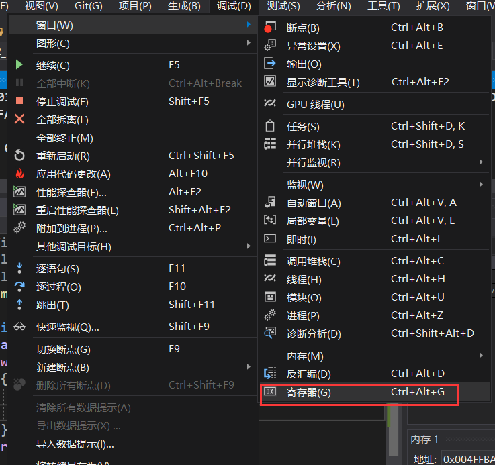Select 寄存器(G) in the window submenu

tap(374, 392)
